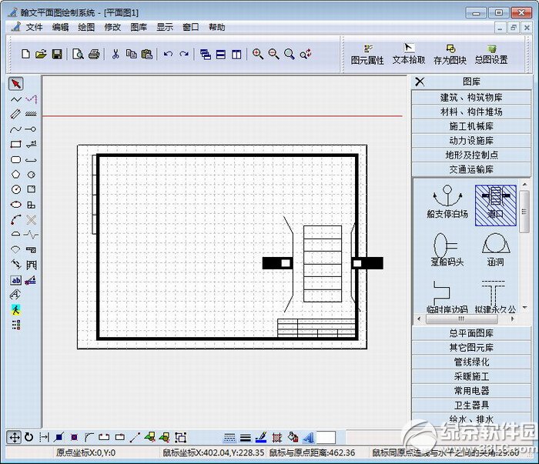Pick the rectangle drawing tool
Viewport: 539px width, 464px height.
[x=16, y=144]
